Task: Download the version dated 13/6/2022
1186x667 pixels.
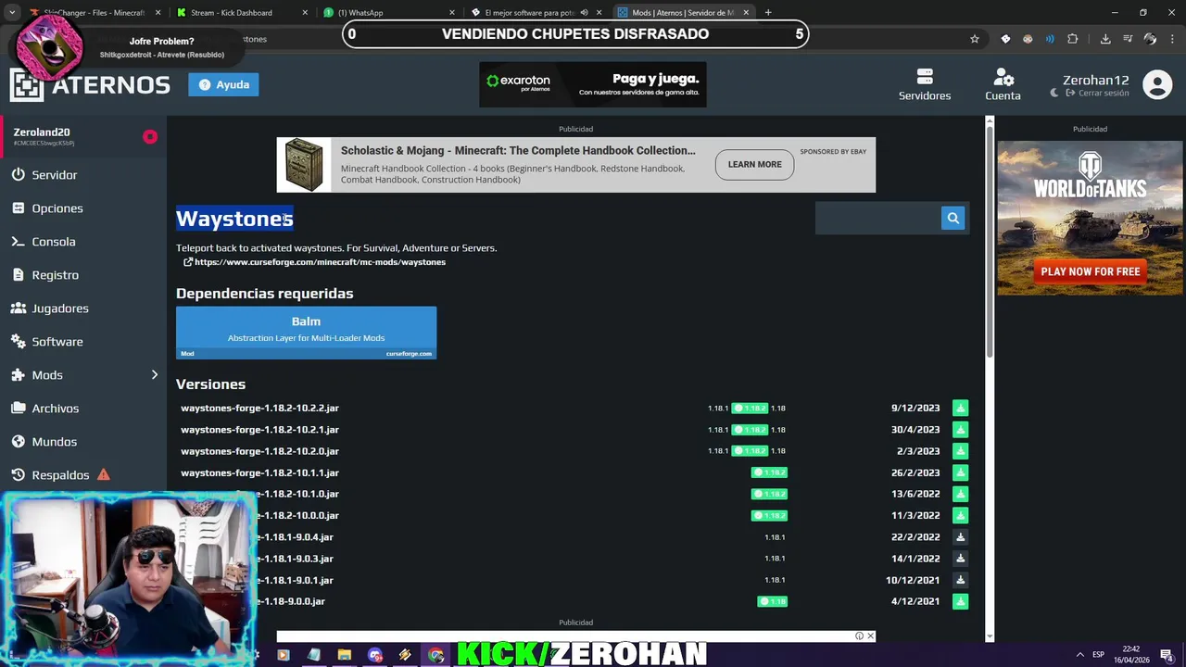Action: [x=960, y=494]
